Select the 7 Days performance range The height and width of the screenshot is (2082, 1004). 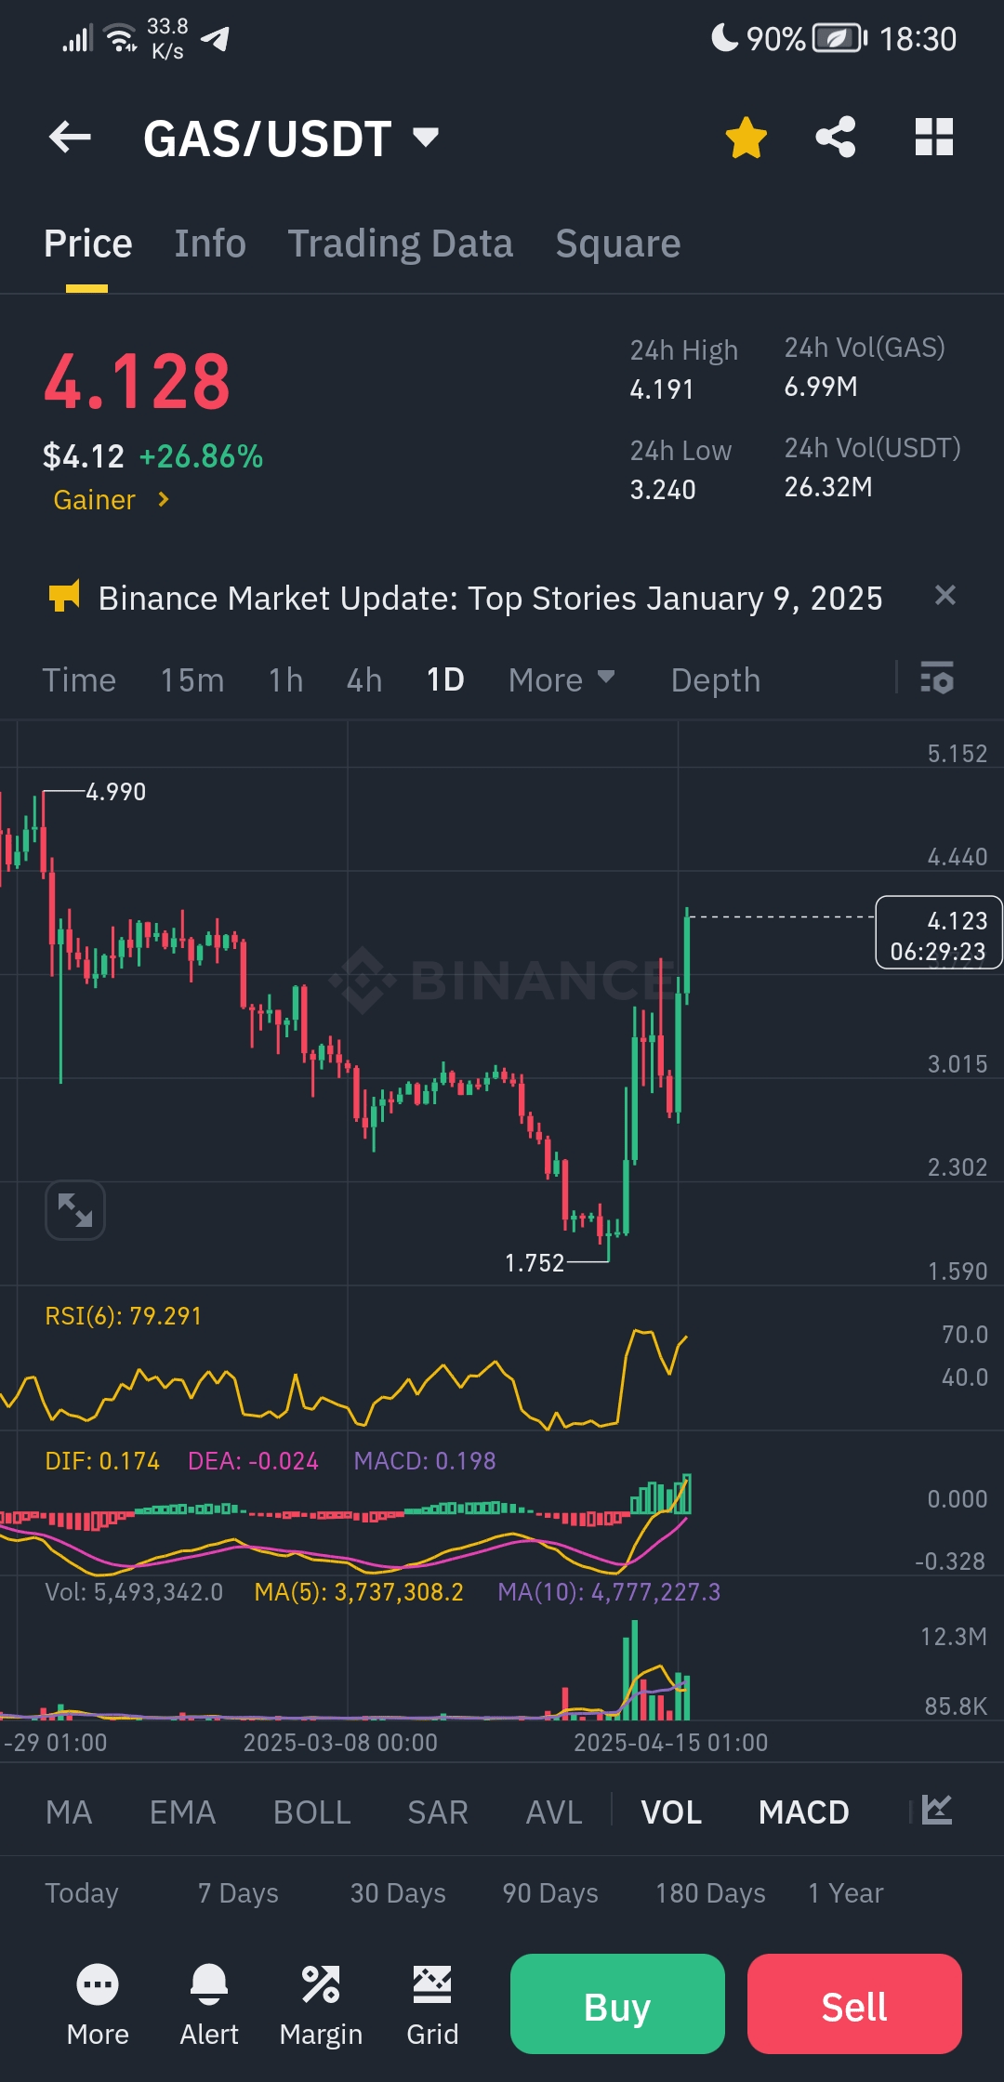pyautogui.click(x=238, y=1893)
